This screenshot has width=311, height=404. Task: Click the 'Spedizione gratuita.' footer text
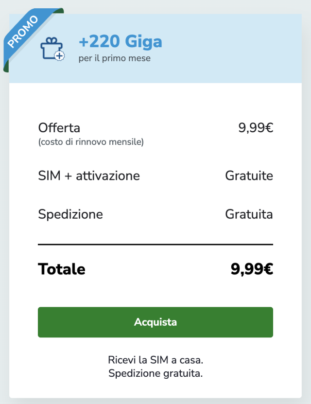coord(155,373)
